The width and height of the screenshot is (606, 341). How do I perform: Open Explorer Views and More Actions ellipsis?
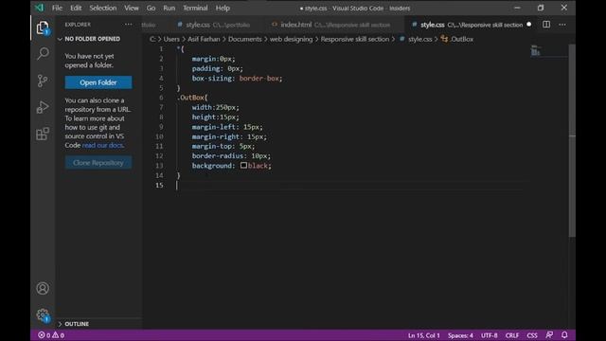[x=128, y=25]
